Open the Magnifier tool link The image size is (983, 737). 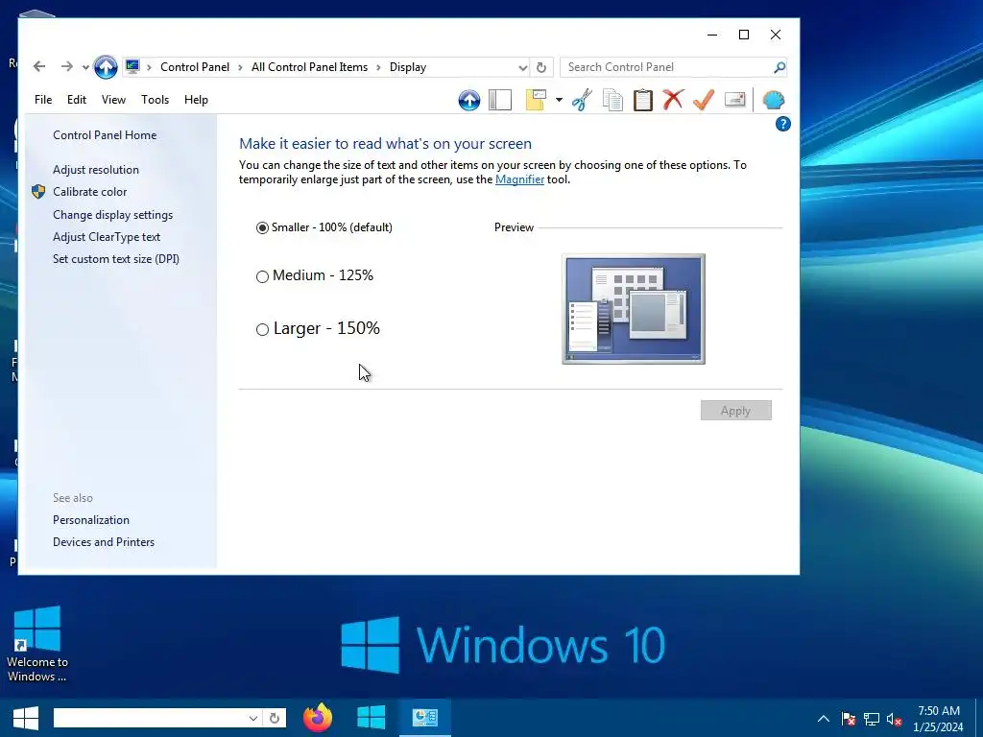pyautogui.click(x=519, y=179)
